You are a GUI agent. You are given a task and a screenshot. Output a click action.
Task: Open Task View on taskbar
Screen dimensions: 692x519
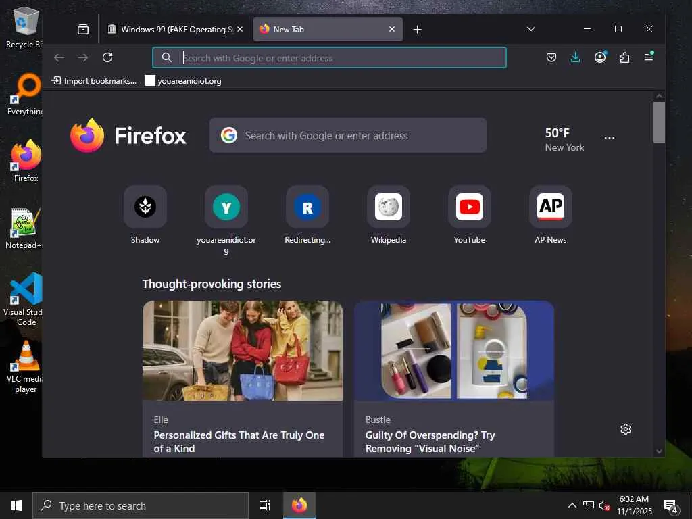264,505
